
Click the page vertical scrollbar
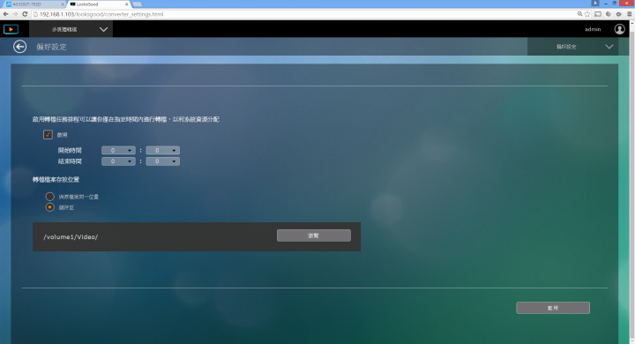pyautogui.click(x=632, y=182)
